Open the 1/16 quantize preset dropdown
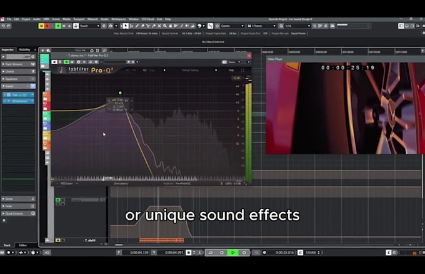 [297, 26]
